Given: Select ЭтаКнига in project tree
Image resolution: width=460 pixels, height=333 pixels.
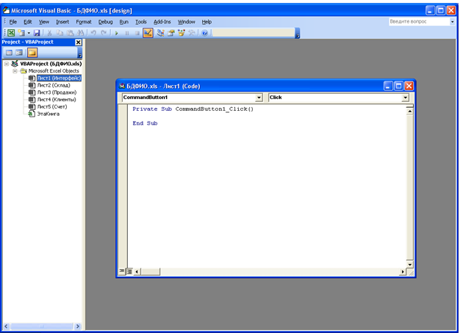Looking at the screenshot, I should pyautogui.click(x=48, y=114).
